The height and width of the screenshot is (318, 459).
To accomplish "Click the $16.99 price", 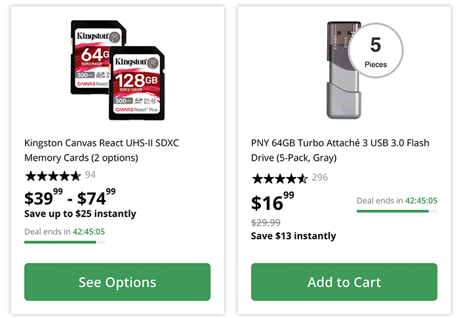I will [273, 202].
